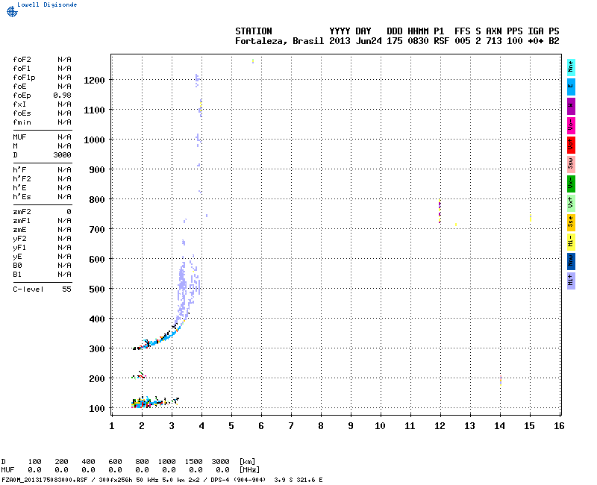Click the purple W legend swatch
This screenshot has height=485, width=597.
coord(571,105)
